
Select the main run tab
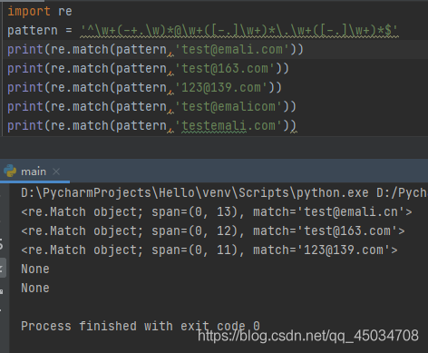point(34,172)
